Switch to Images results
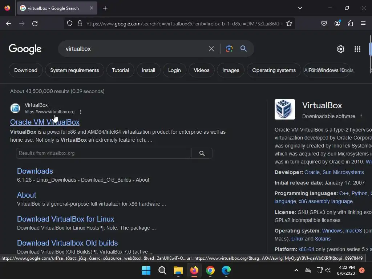 point(231,70)
